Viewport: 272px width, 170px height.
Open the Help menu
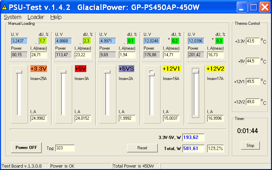coord(56,17)
